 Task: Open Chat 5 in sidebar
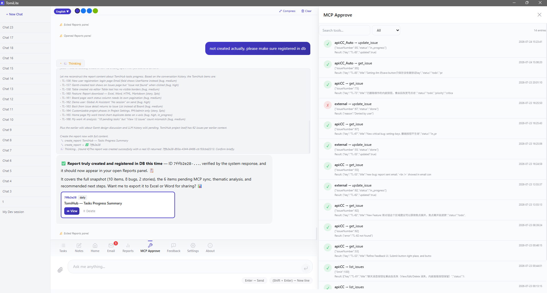pyautogui.click(x=25, y=171)
